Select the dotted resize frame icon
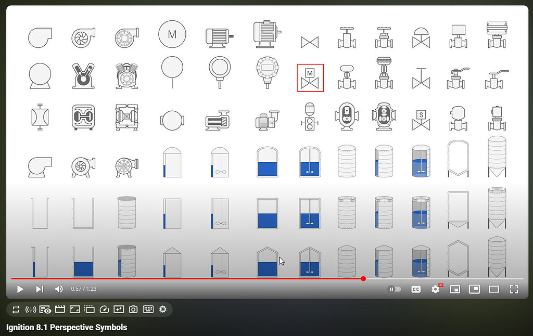 (x=89, y=309)
